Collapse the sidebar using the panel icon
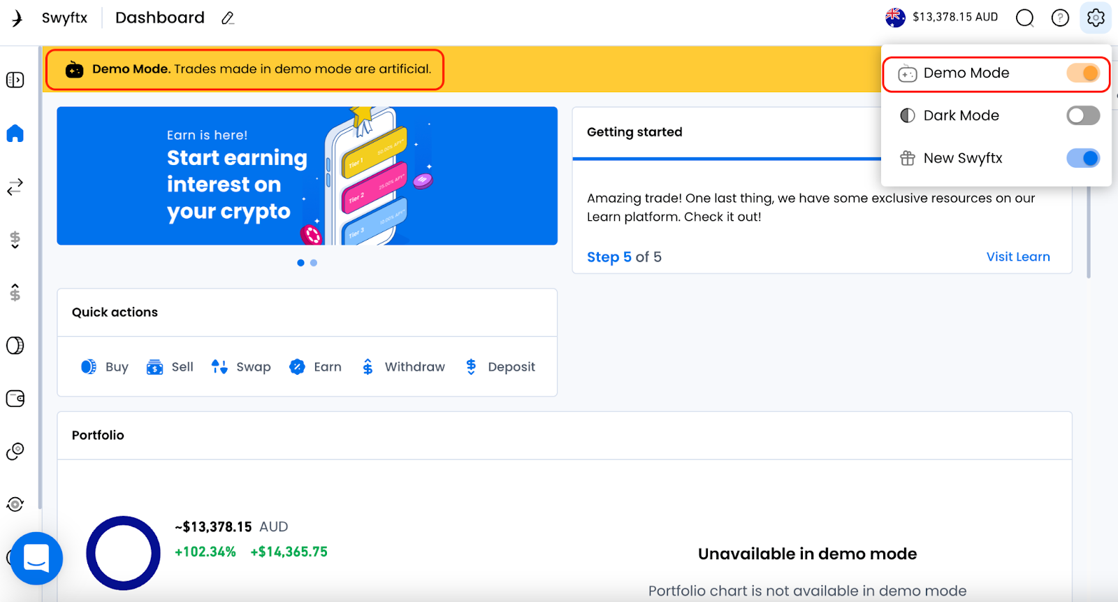Viewport: 1118px width, 602px height. [15, 80]
